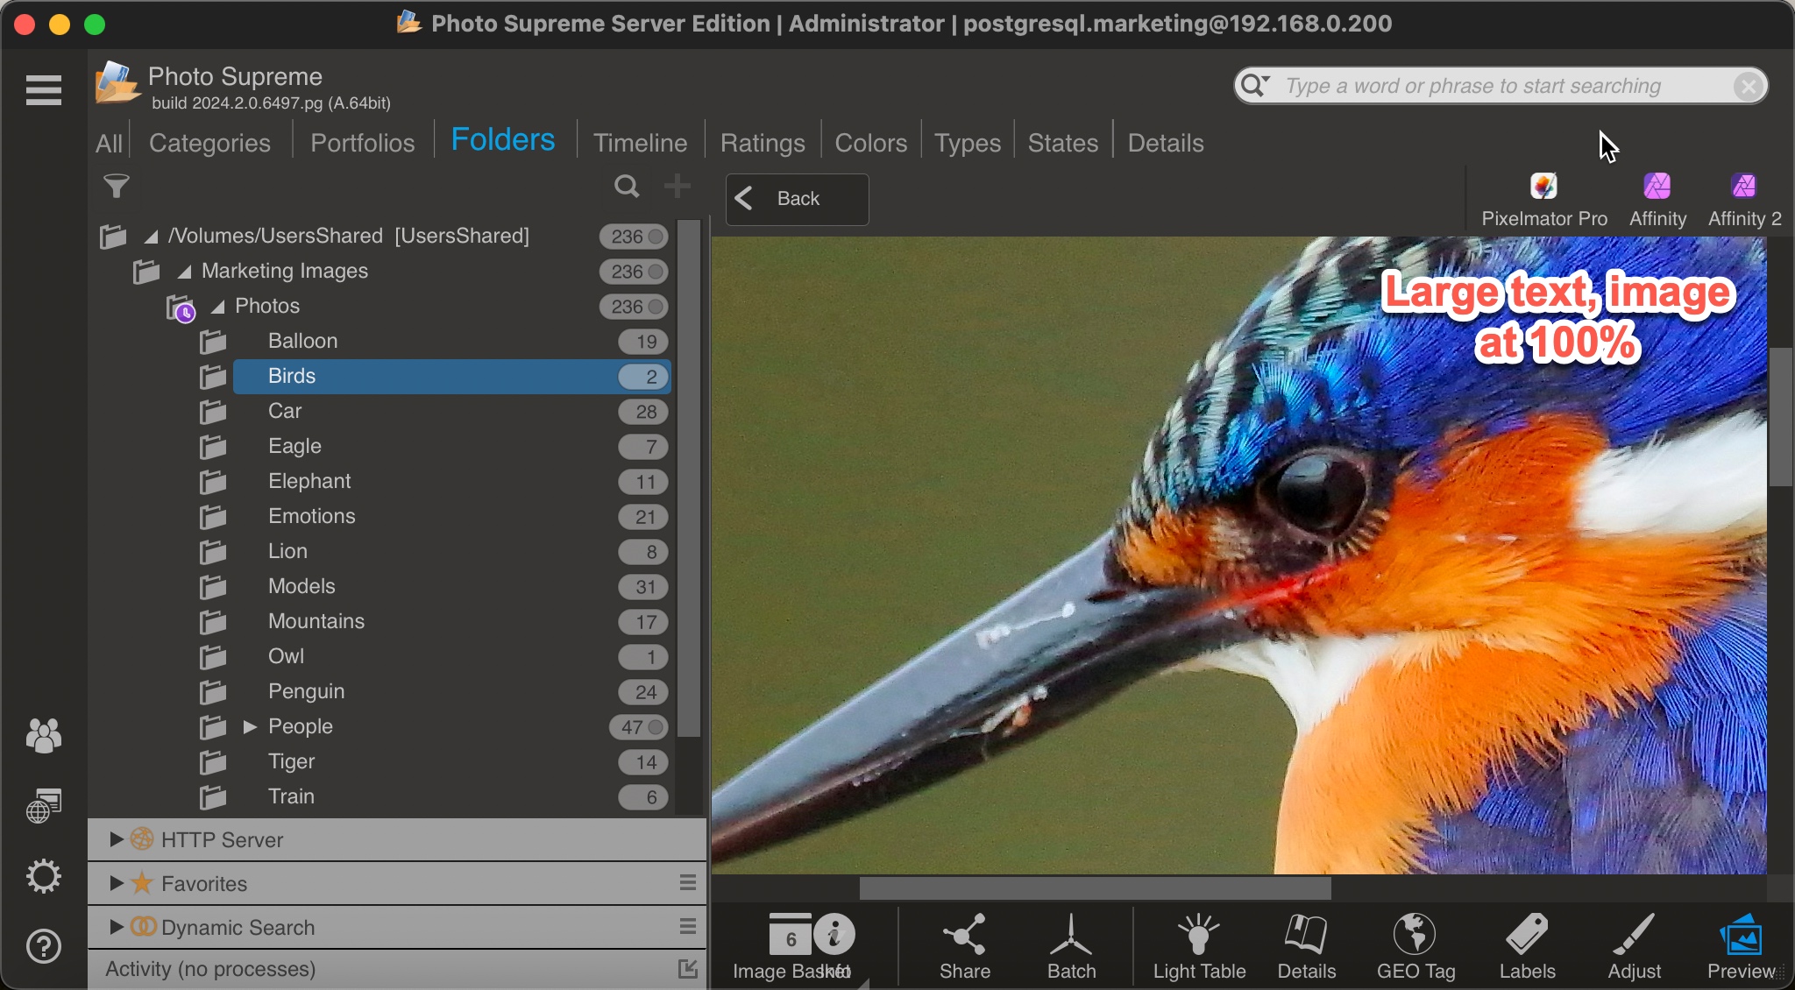This screenshot has width=1795, height=990.
Task: Click the catalog filter funnel icon
Action: pyautogui.click(x=117, y=186)
